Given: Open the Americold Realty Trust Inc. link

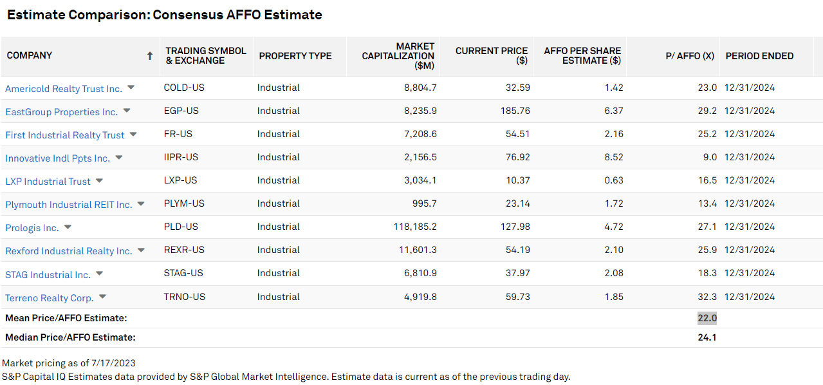Looking at the screenshot, I should pos(64,89).
